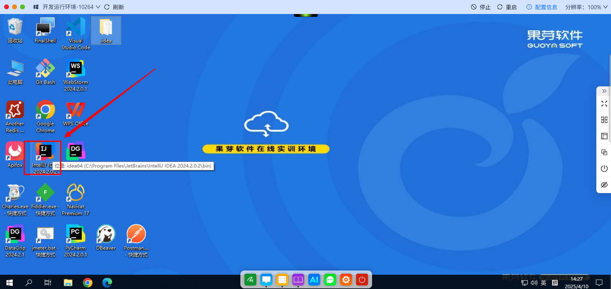This screenshot has height=289, width=611.
Task: Open Task View on the taskbar
Action: pos(48,282)
